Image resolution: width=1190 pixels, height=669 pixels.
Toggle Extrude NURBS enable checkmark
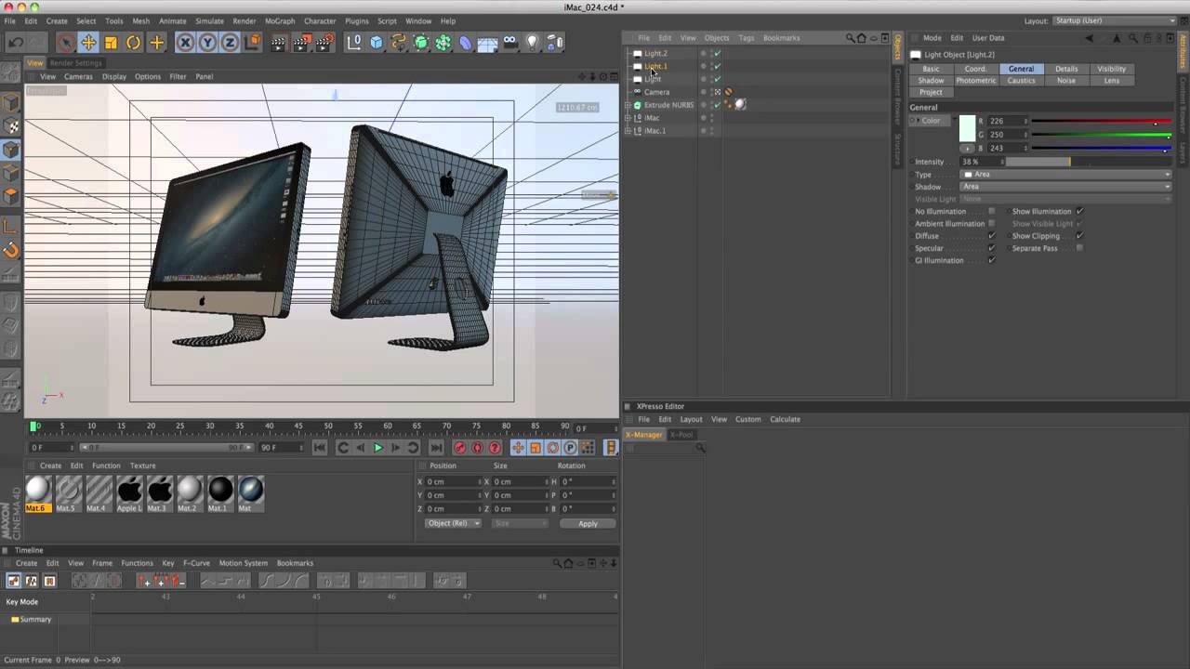pos(718,105)
